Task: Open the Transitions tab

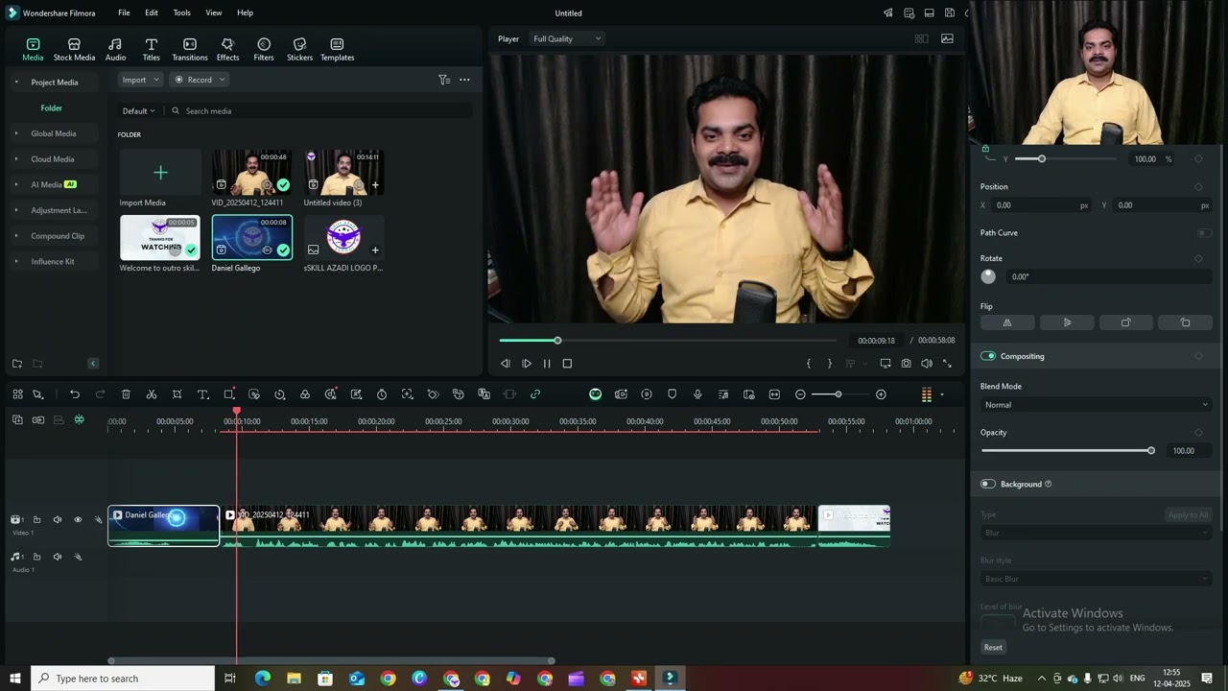Action: click(x=190, y=50)
